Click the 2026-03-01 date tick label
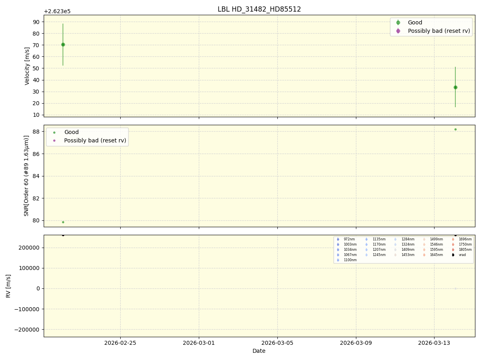Screen dimensions: 481x360 (199, 343)
